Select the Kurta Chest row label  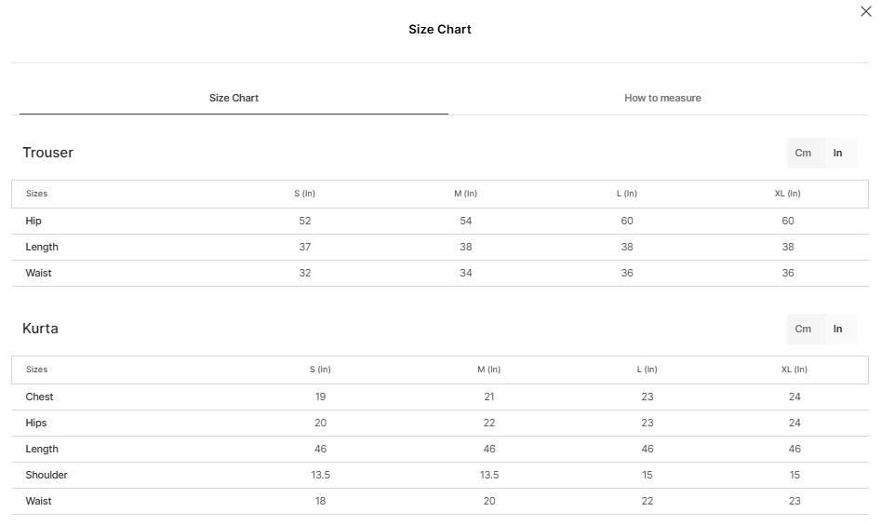(x=39, y=397)
